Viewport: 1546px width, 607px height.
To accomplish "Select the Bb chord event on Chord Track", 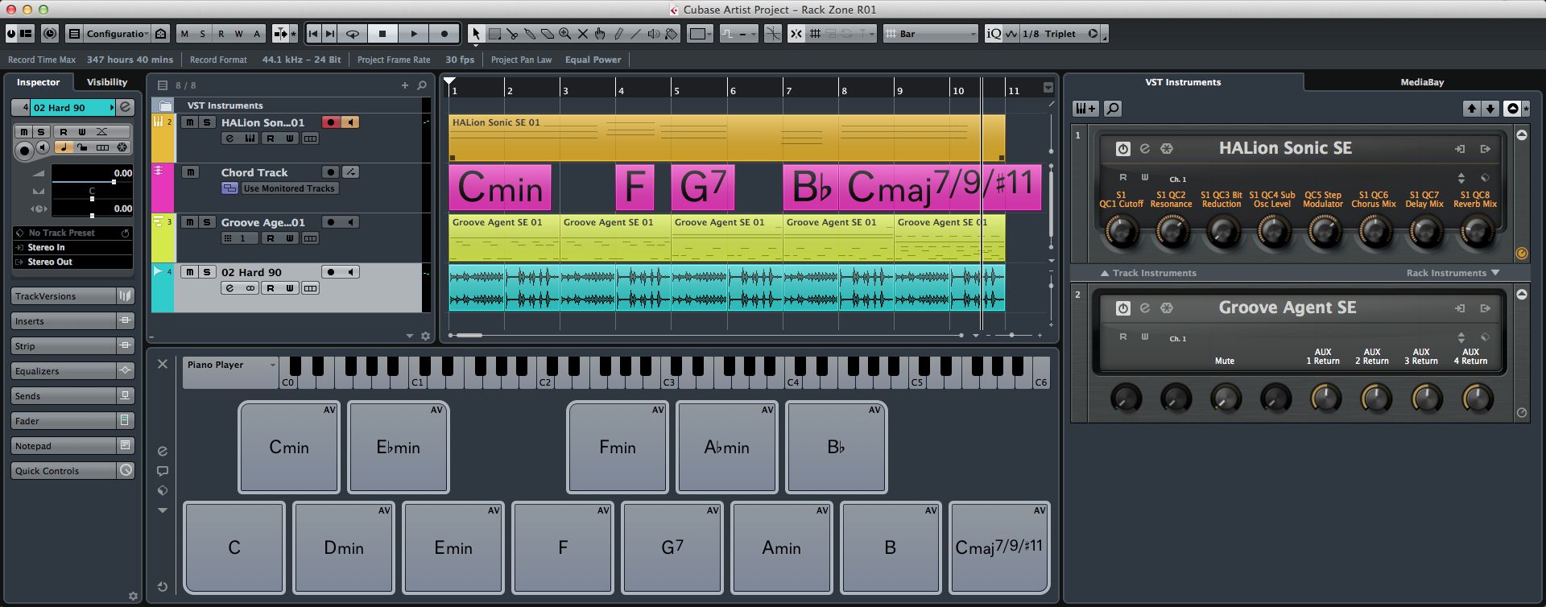I will [811, 188].
